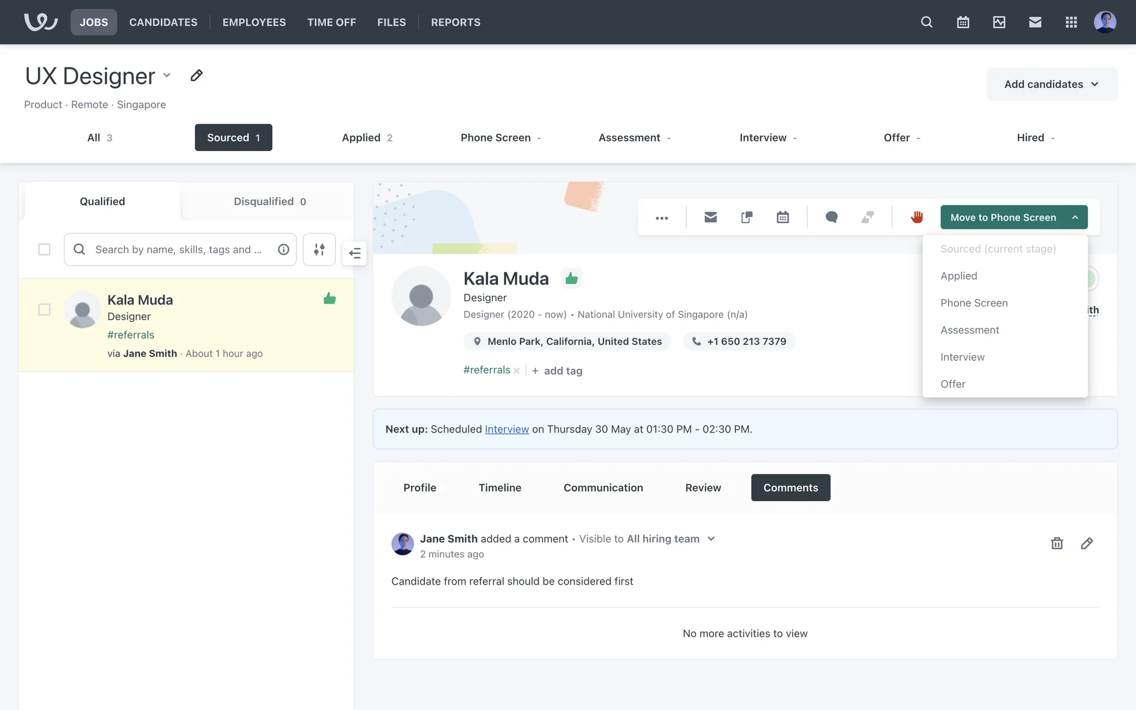Viewport: 1136px width, 710px height.
Task: Toggle thumbs up next to Kala Muda name
Action: 571,278
